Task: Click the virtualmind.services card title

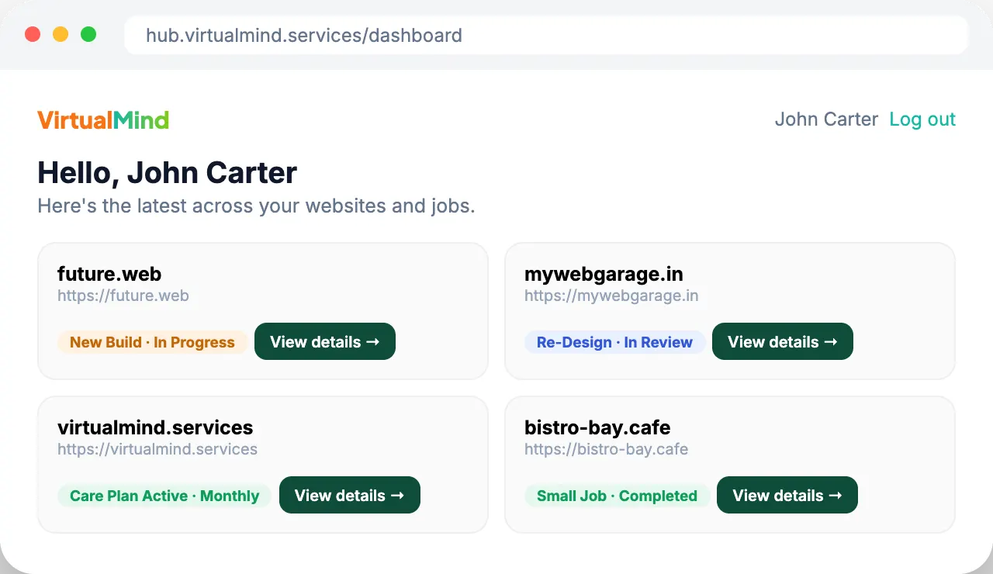Action: (x=155, y=427)
